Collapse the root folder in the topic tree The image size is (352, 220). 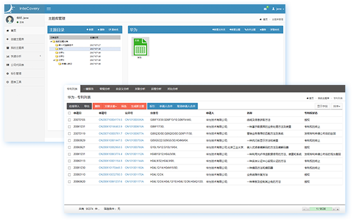(51, 42)
